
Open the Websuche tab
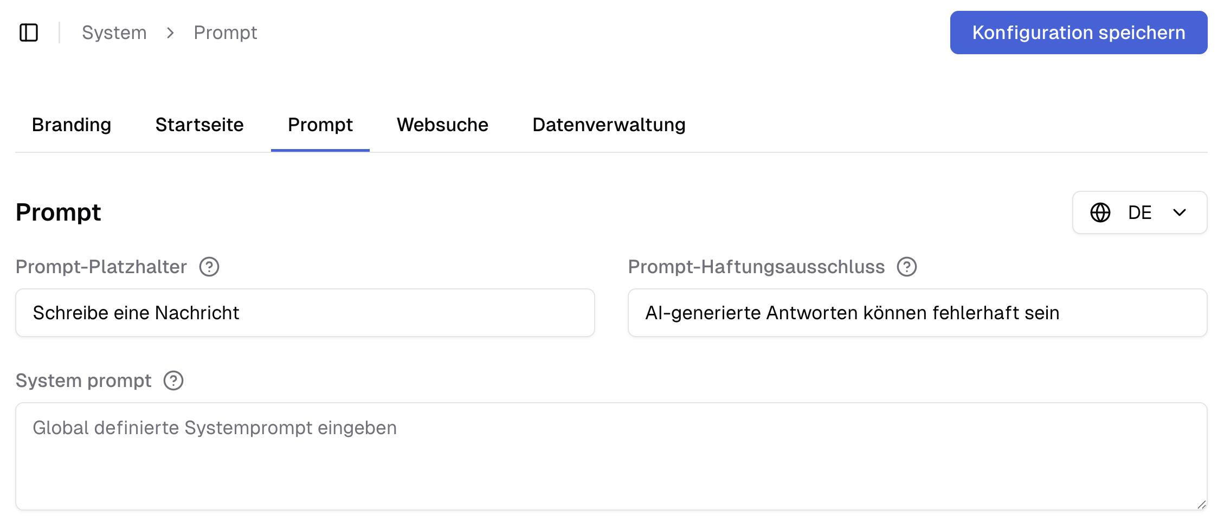point(442,125)
